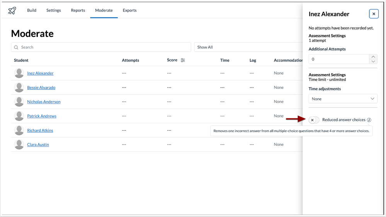This screenshot has width=386, height=217.
Task: Open Bessie Alvarado student link
Action: [41, 87]
